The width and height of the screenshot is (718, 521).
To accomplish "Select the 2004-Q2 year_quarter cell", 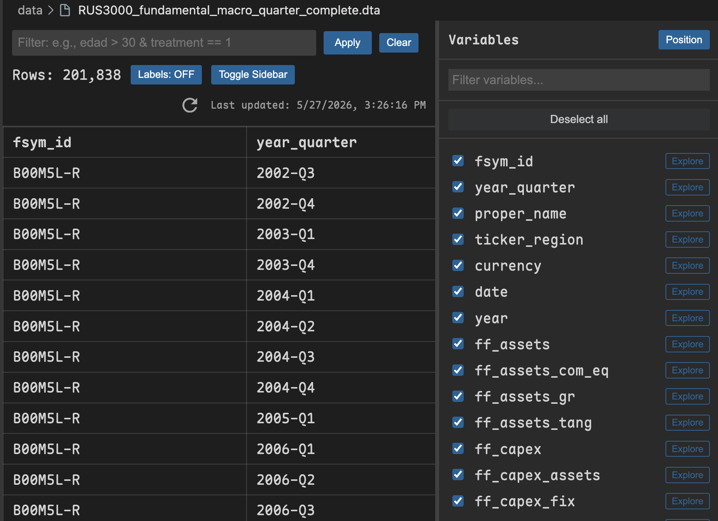I will point(341,326).
